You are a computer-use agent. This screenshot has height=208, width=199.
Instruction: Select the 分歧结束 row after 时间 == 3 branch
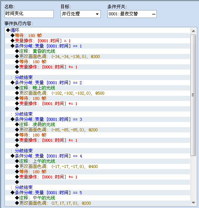pyautogui.click(x=97, y=151)
